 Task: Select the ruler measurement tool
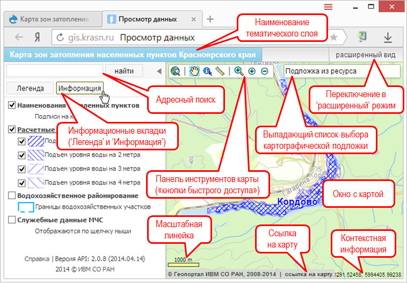coord(219,71)
